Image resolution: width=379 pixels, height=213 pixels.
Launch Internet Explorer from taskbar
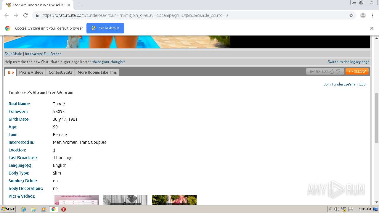click(x=24, y=209)
